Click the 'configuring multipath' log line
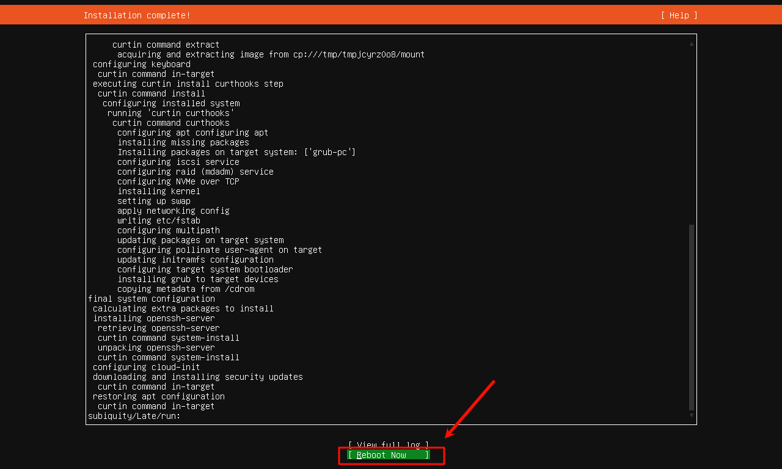The image size is (782, 469). (x=169, y=230)
